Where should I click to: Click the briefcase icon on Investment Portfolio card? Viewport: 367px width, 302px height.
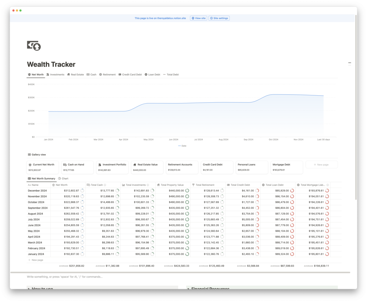pos(100,165)
